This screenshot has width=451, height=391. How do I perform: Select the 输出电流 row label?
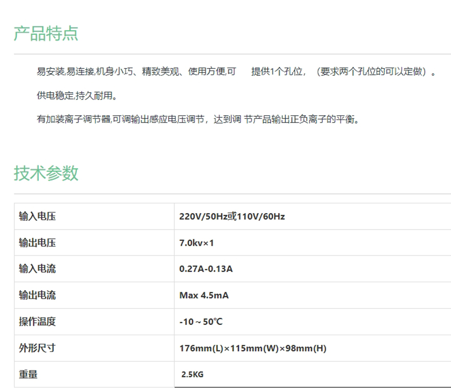(x=37, y=296)
